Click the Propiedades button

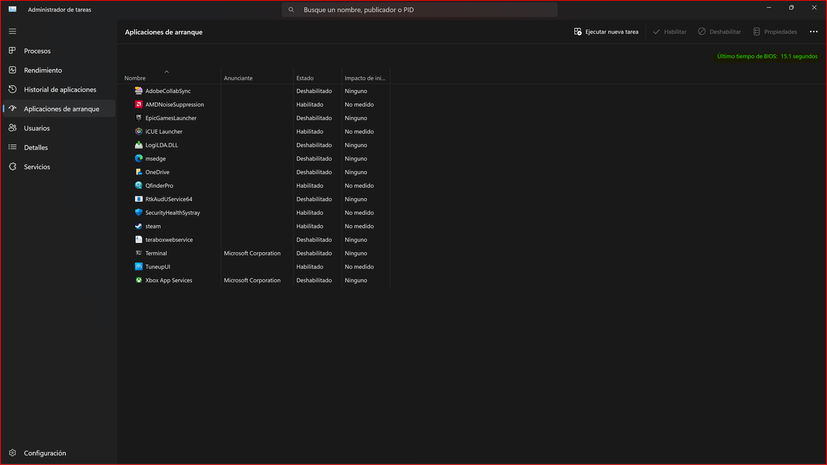pyautogui.click(x=775, y=32)
